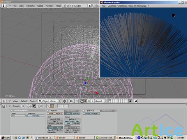The height and width of the screenshot is (140, 187).
Task: Select the scale manipulator square
Action: point(93,101)
